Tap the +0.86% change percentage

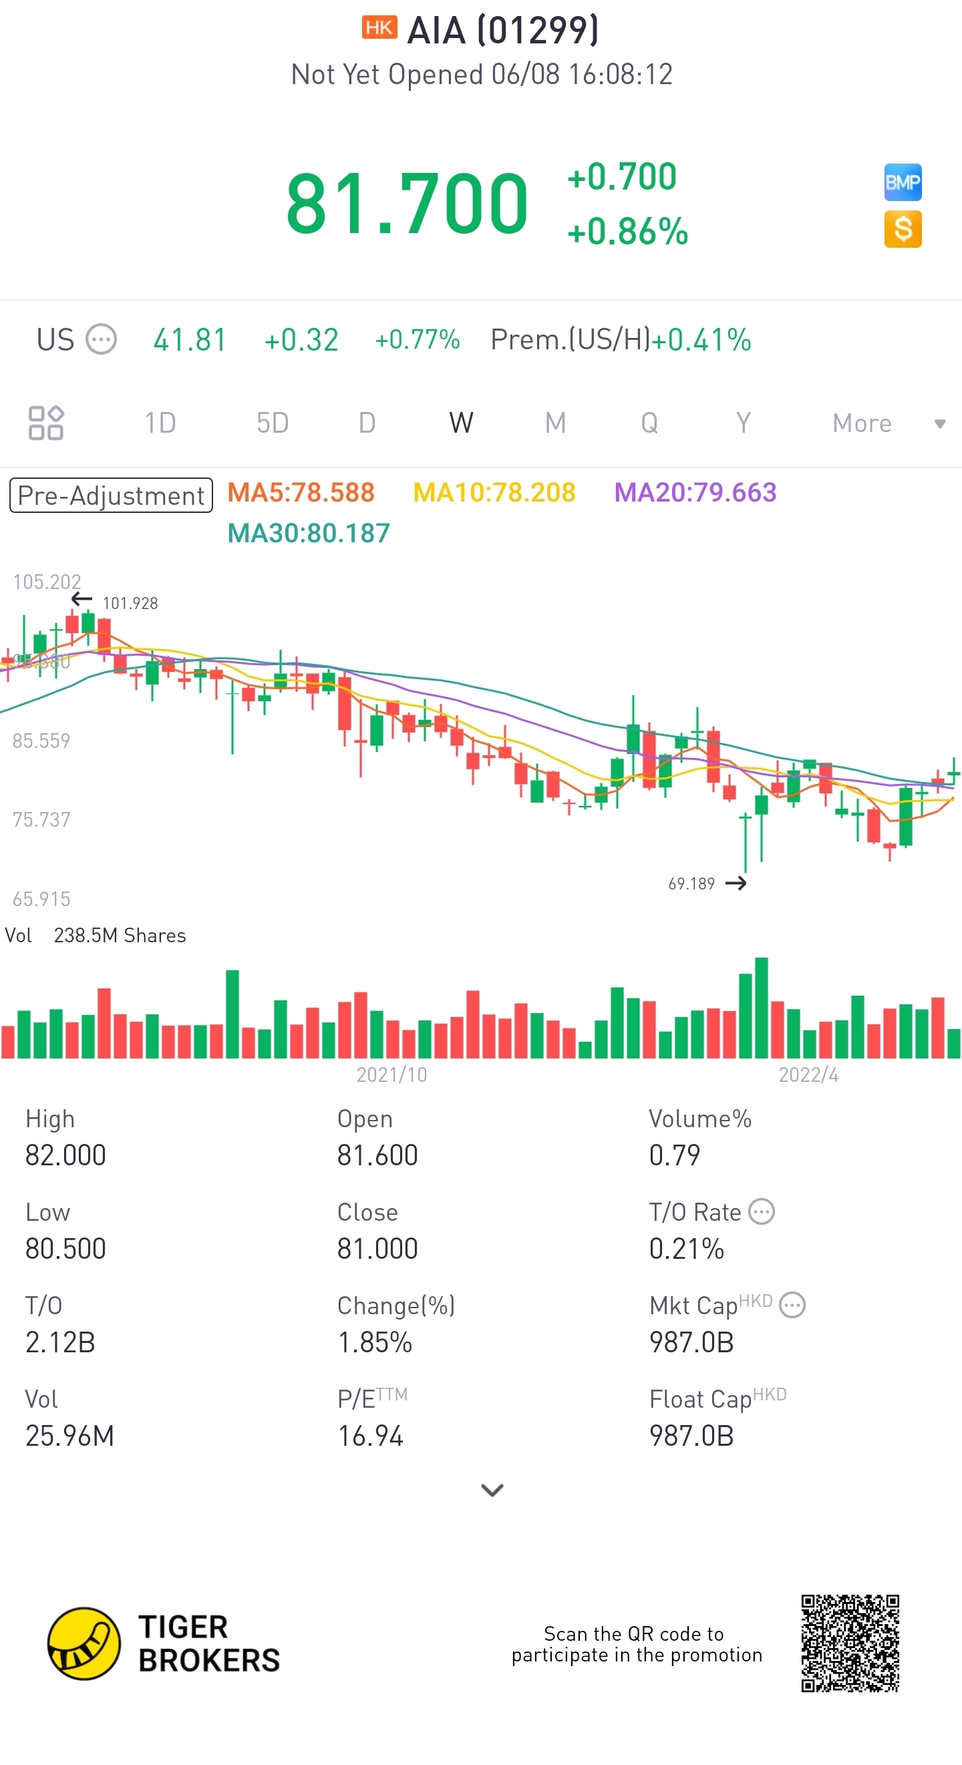click(x=627, y=231)
